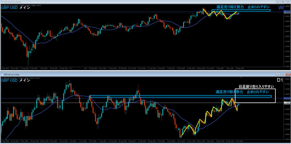Click the 'D1' timeframe label in Daily chart
Screen dimensions: 291x144
point(280,80)
